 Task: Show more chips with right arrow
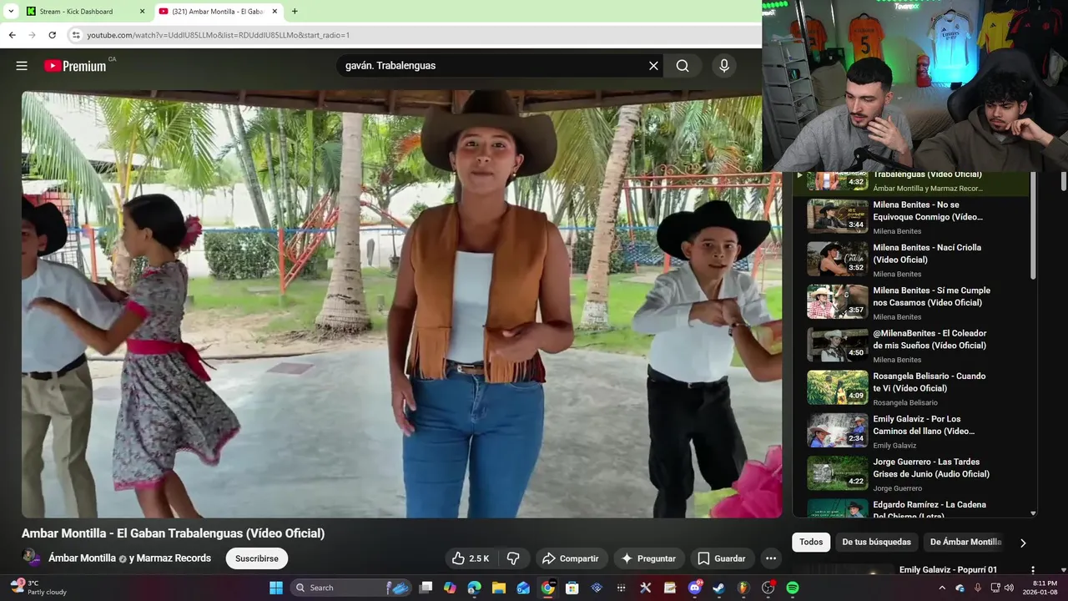point(1023,543)
